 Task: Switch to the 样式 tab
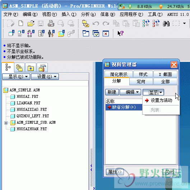tap(143, 74)
